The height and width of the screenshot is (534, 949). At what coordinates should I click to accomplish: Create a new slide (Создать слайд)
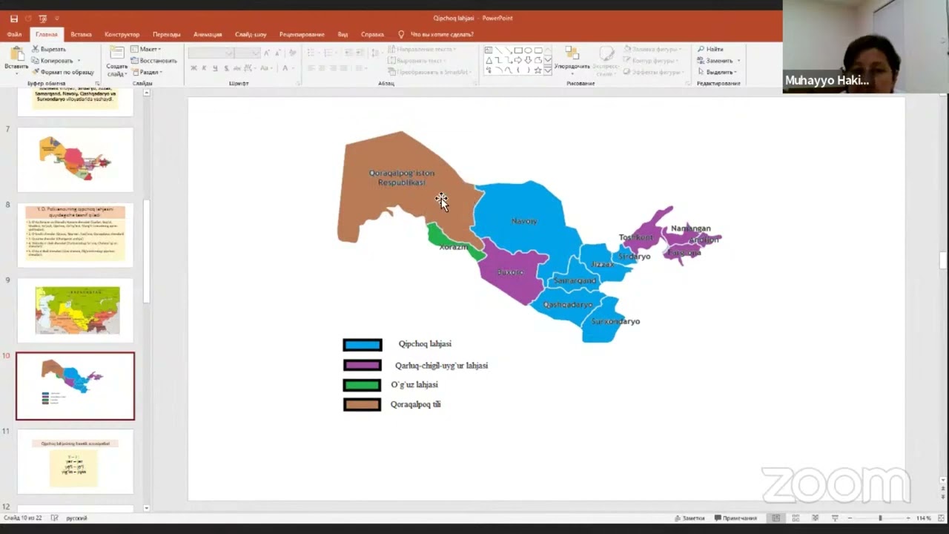(116, 61)
